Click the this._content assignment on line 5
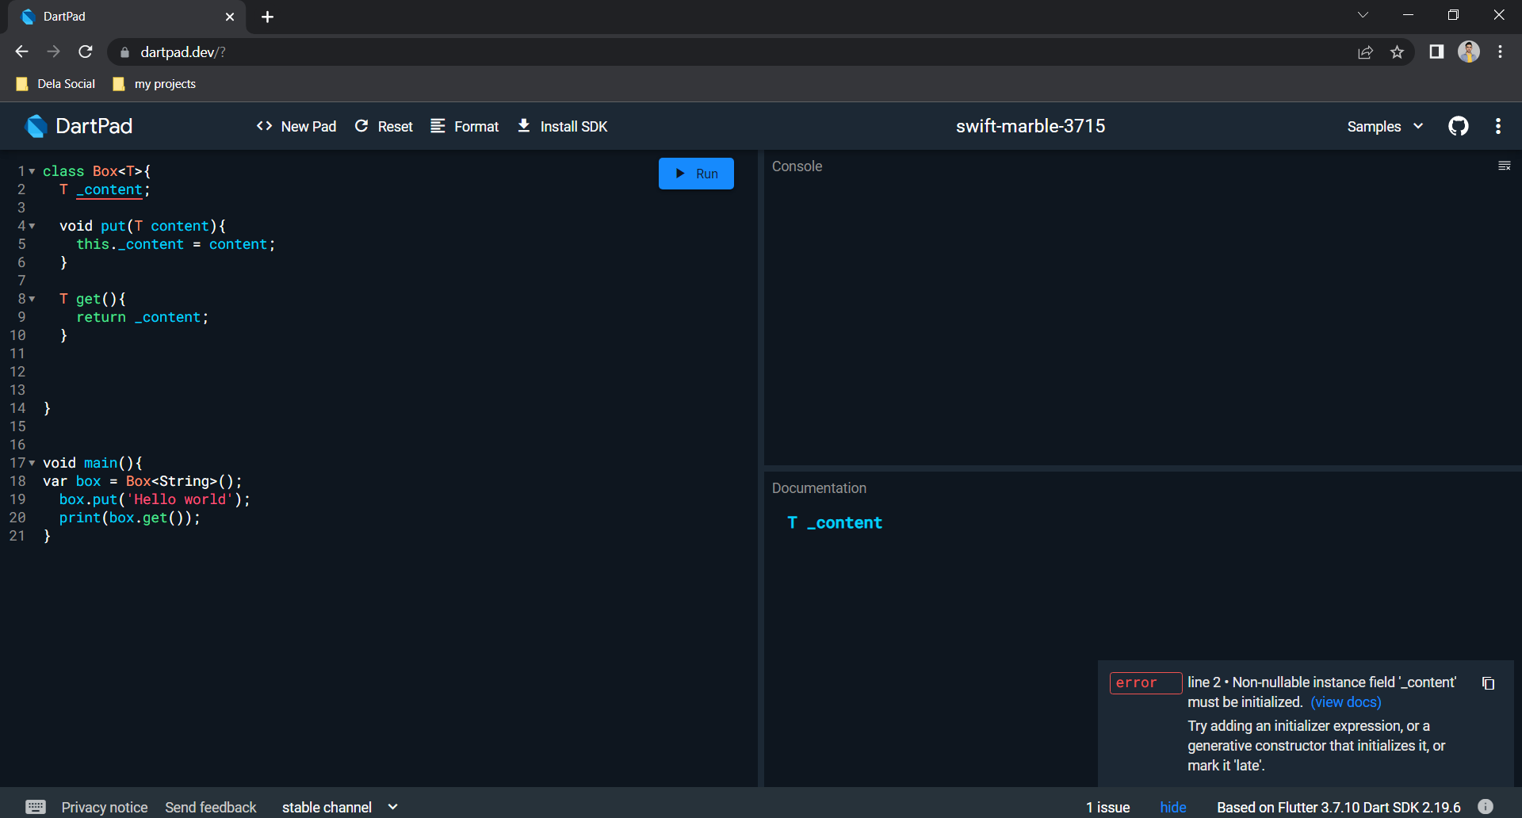This screenshot has height=818, width=1522. [x=175, y=244]
